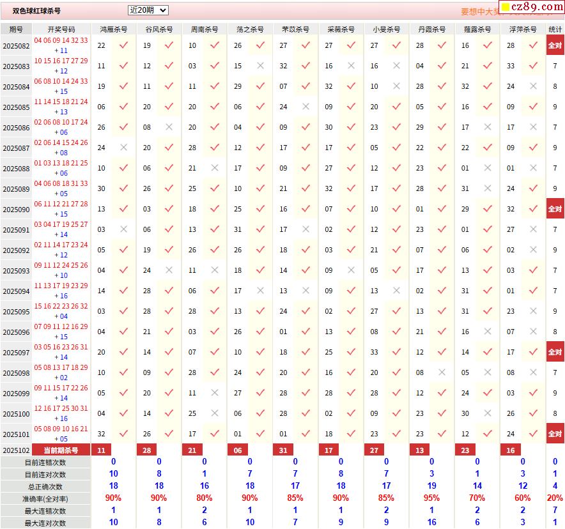Click the red 16 current pick under 浮萍杀号
The height and width of the screenshot is (529, 565).
pyautogui.click(x=511, y=450)
